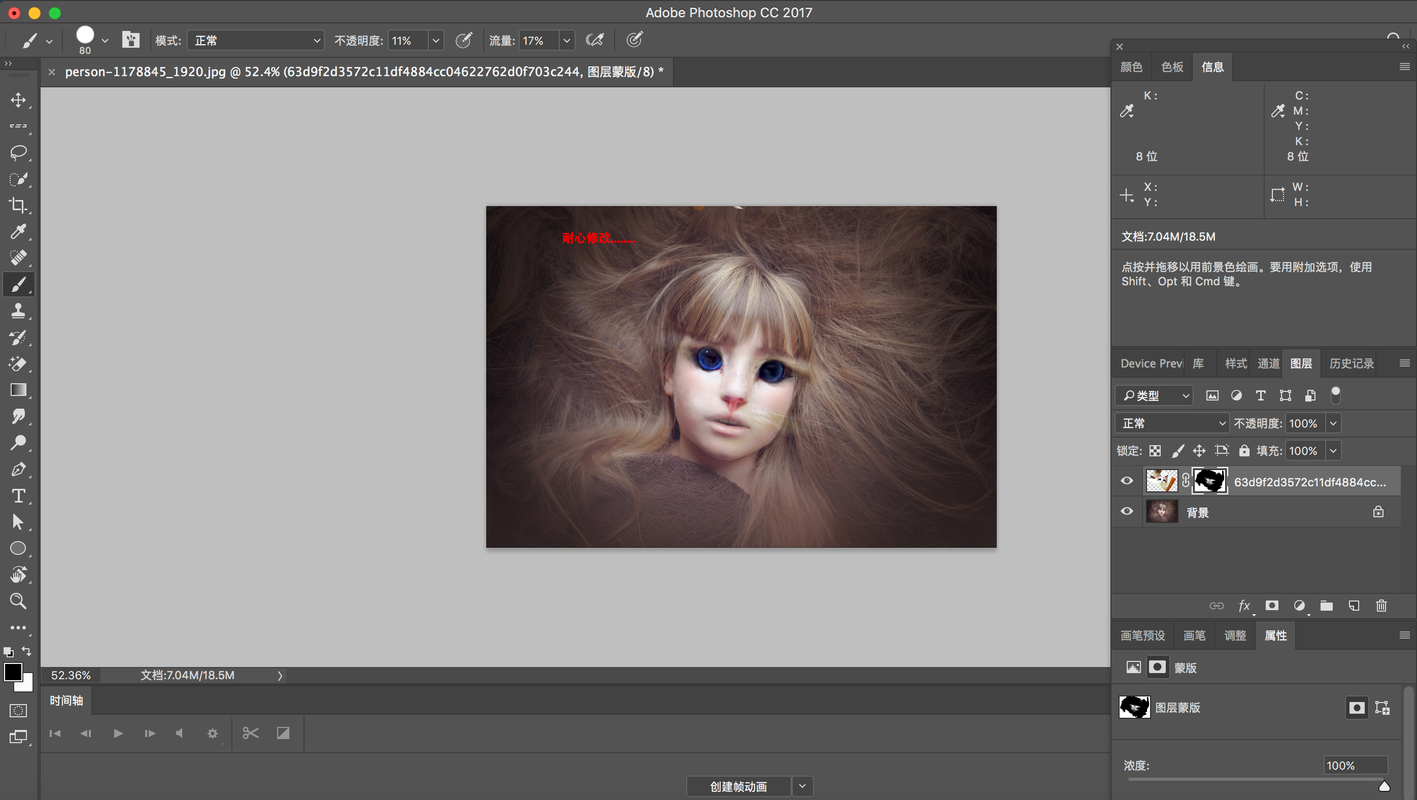Select the Clone Stamp tool
Image resolution: width=1417 pixels, height=800 pixels.
18,311
